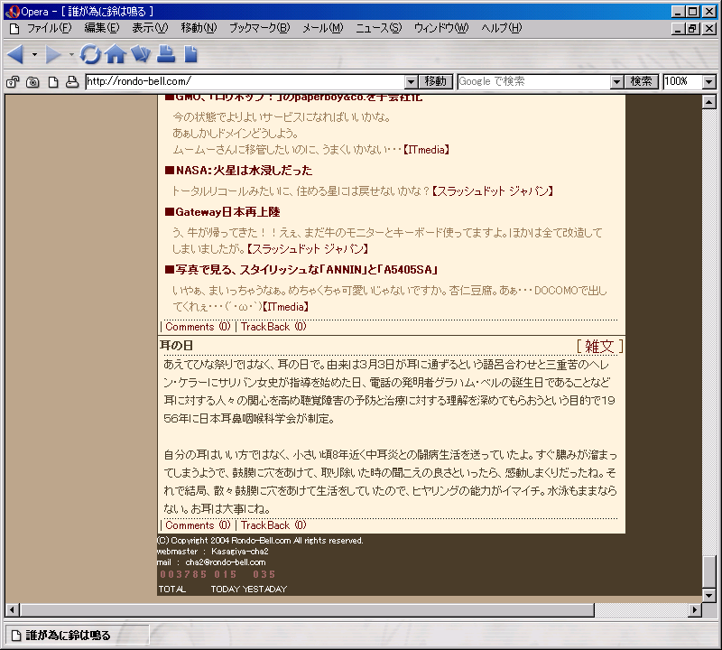Click the horizontal scrollbar left arrow

[12, 610]
